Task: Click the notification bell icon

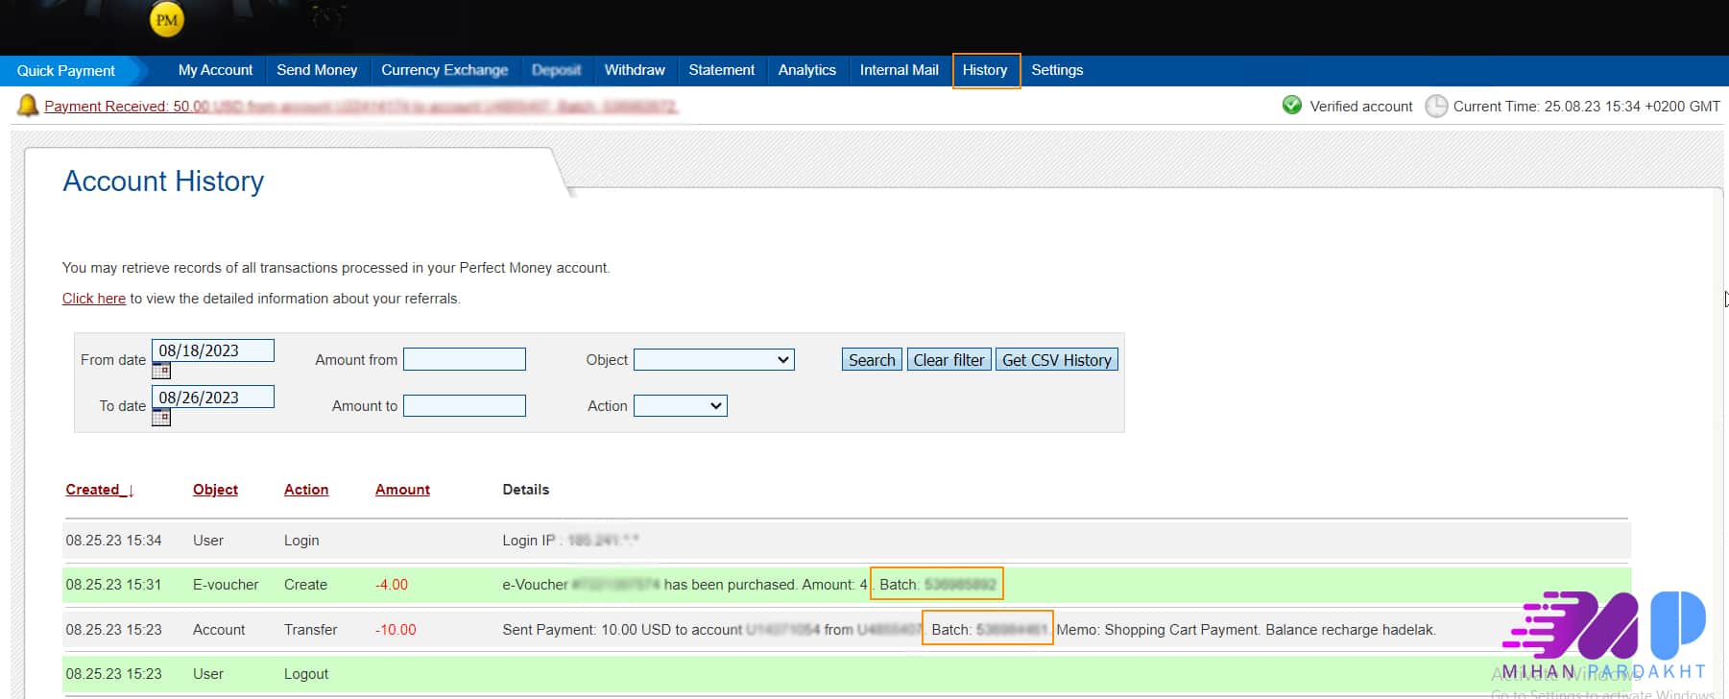Action: [28, 106]
